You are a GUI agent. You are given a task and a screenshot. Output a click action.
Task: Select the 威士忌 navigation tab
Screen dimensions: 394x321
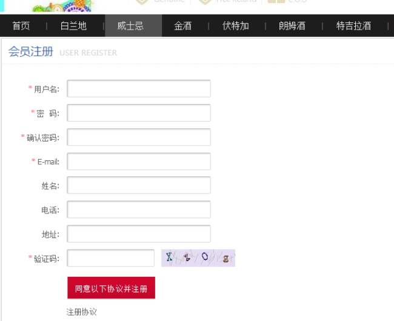[133, 26]
